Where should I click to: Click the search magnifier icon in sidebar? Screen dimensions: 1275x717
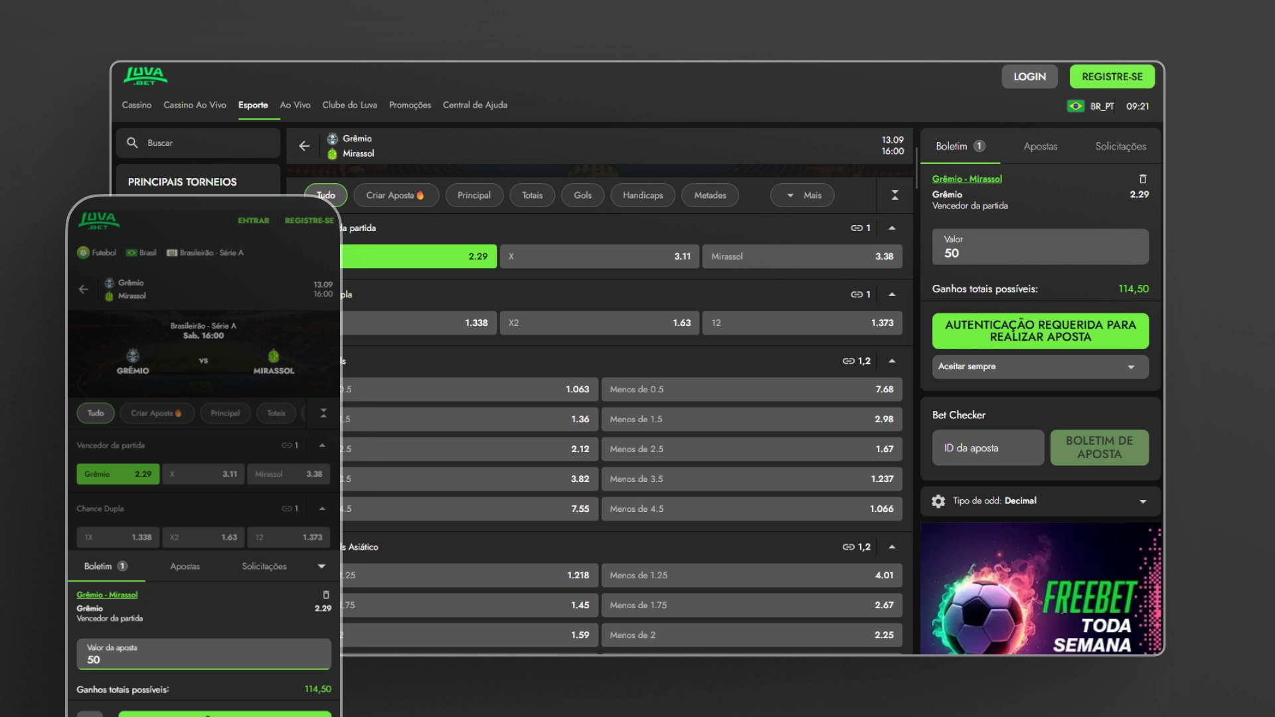pyautogui.click(x=132, y=143)
